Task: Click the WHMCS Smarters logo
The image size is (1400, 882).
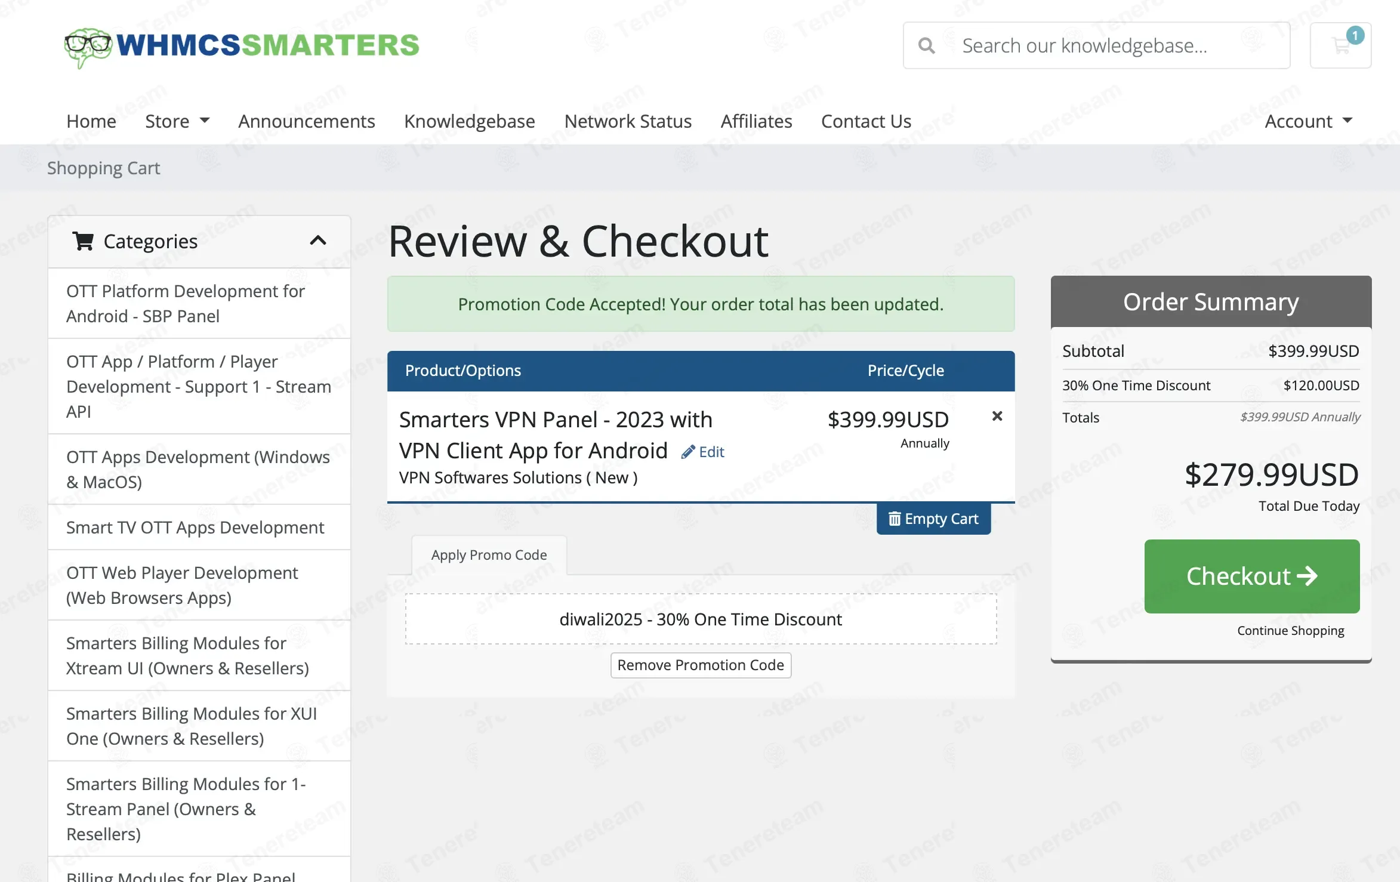Action: [242, 47]
